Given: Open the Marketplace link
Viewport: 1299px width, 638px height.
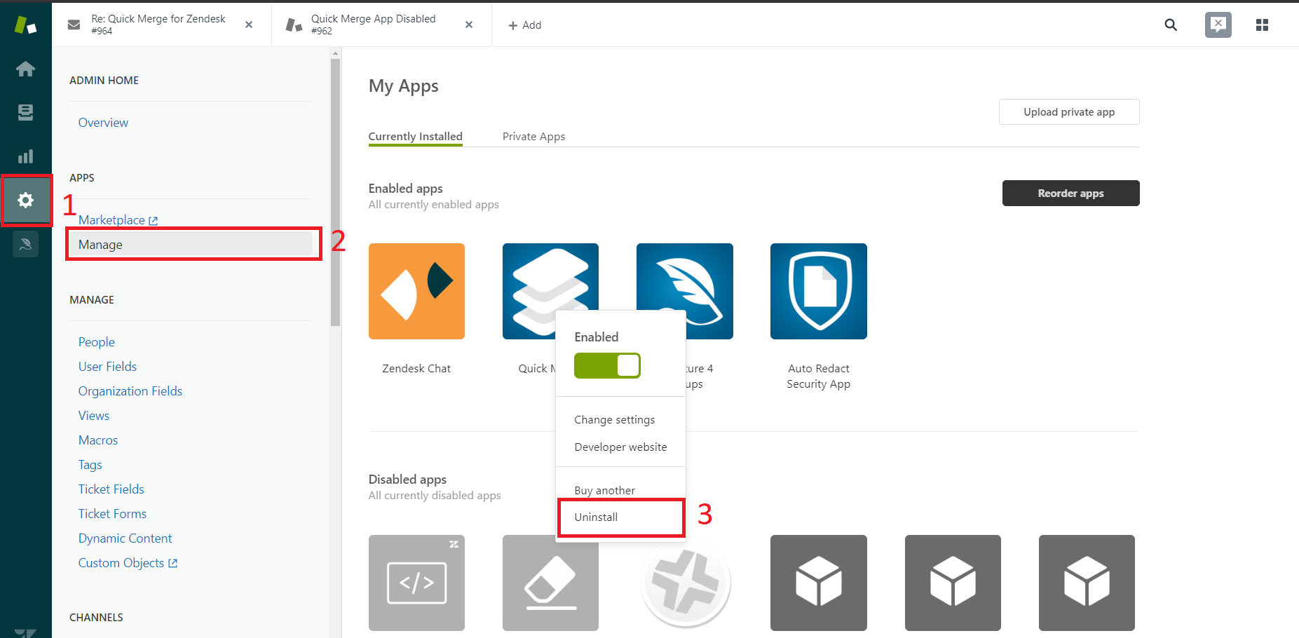Looking at the screenshot, I should tap(118, 220).
